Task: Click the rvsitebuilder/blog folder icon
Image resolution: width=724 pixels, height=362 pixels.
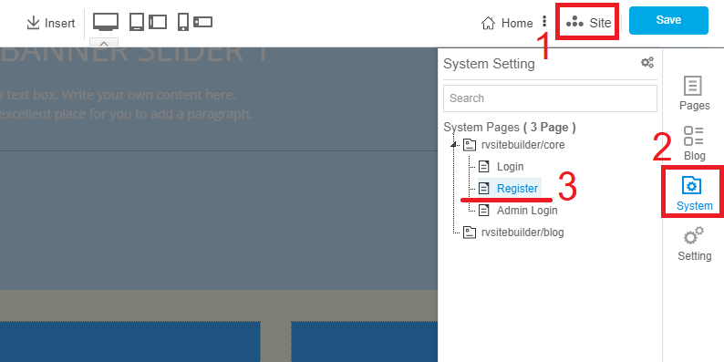Action: tap(470, 232)
